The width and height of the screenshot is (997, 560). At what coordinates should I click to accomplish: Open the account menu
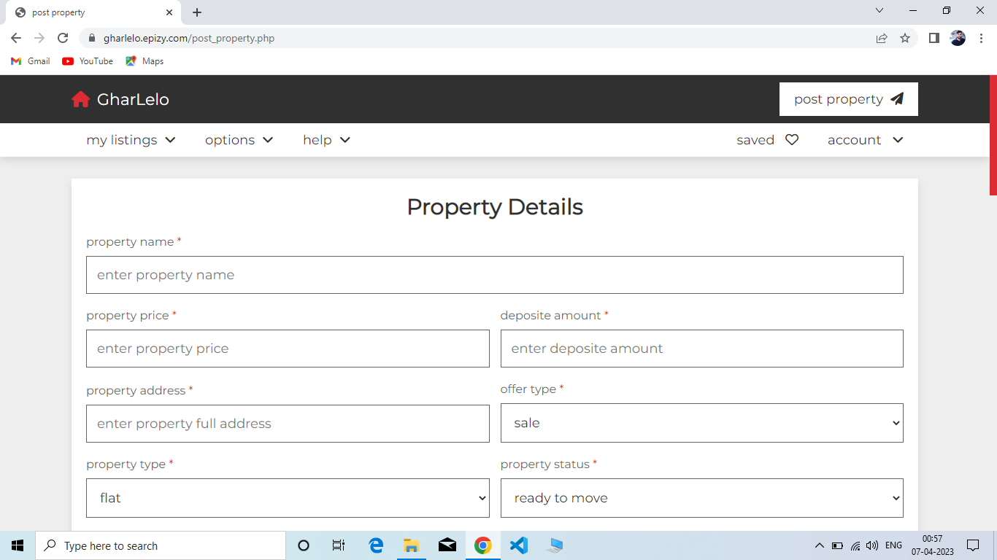pos(866,140)
